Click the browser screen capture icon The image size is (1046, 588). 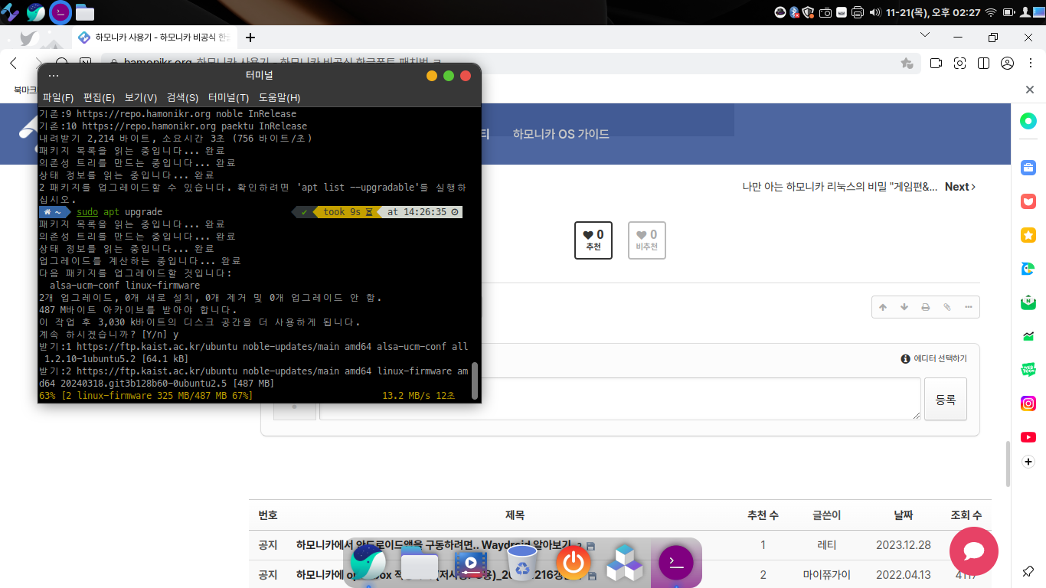tap(959, 63)
